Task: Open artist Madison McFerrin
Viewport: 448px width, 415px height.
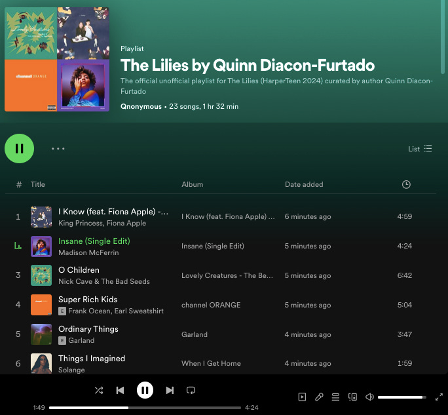Action: pyautogui.click(x=88, y=252)
